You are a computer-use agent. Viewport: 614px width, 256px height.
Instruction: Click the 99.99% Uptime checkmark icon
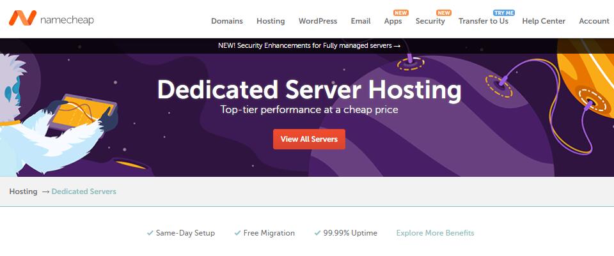coord(318,233)
